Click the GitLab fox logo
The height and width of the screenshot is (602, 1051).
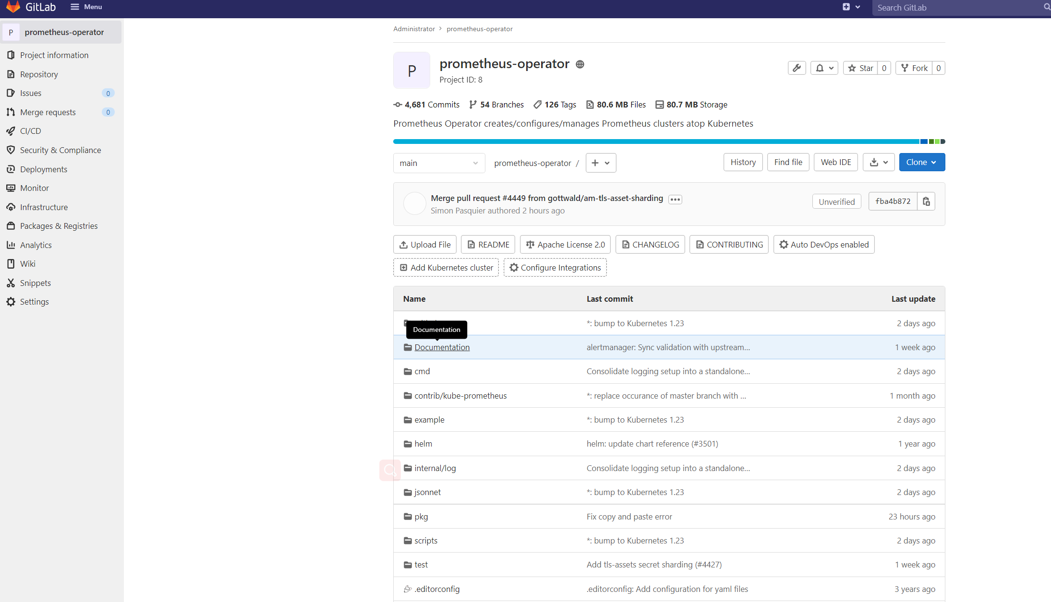coord(13,7)
